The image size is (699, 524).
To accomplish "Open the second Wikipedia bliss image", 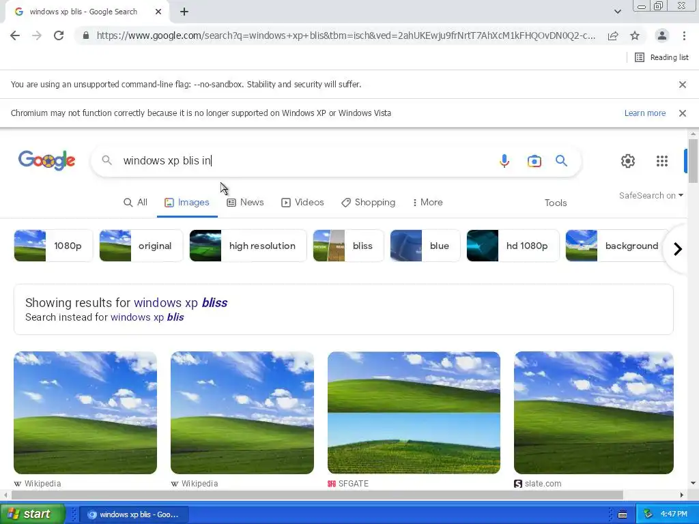I will (242, 413).
